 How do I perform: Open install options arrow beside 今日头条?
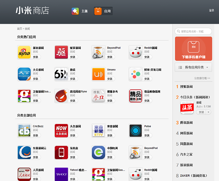209,112
